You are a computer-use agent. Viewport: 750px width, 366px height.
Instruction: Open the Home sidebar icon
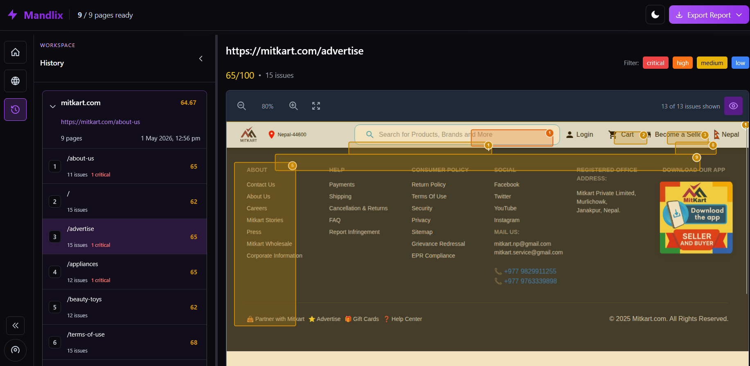click(15, 52)
